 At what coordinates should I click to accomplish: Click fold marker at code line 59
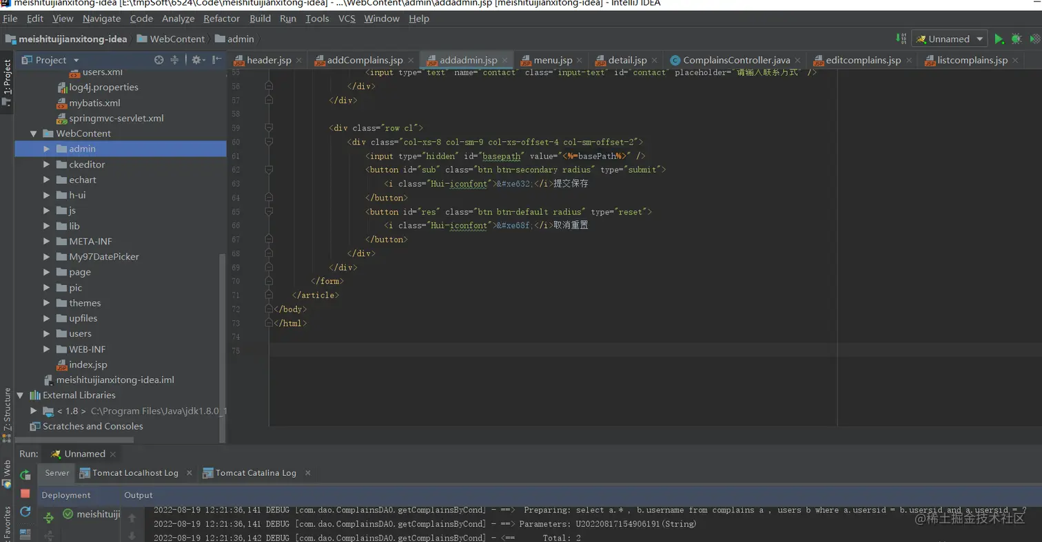[x=269, y=128]
